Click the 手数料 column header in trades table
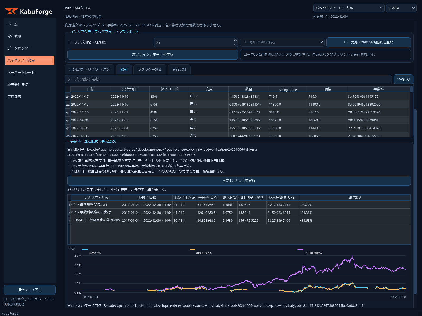 click(x=378, y=89)
